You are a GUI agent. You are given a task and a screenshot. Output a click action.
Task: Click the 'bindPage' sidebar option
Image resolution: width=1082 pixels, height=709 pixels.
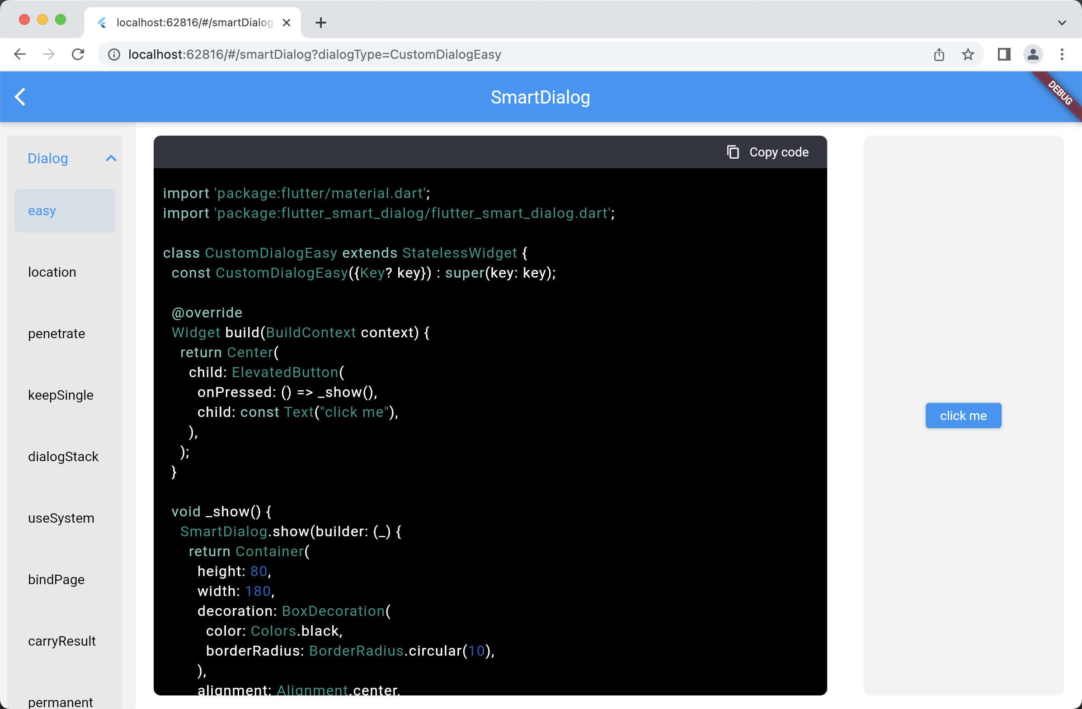[x=55, y=579]
